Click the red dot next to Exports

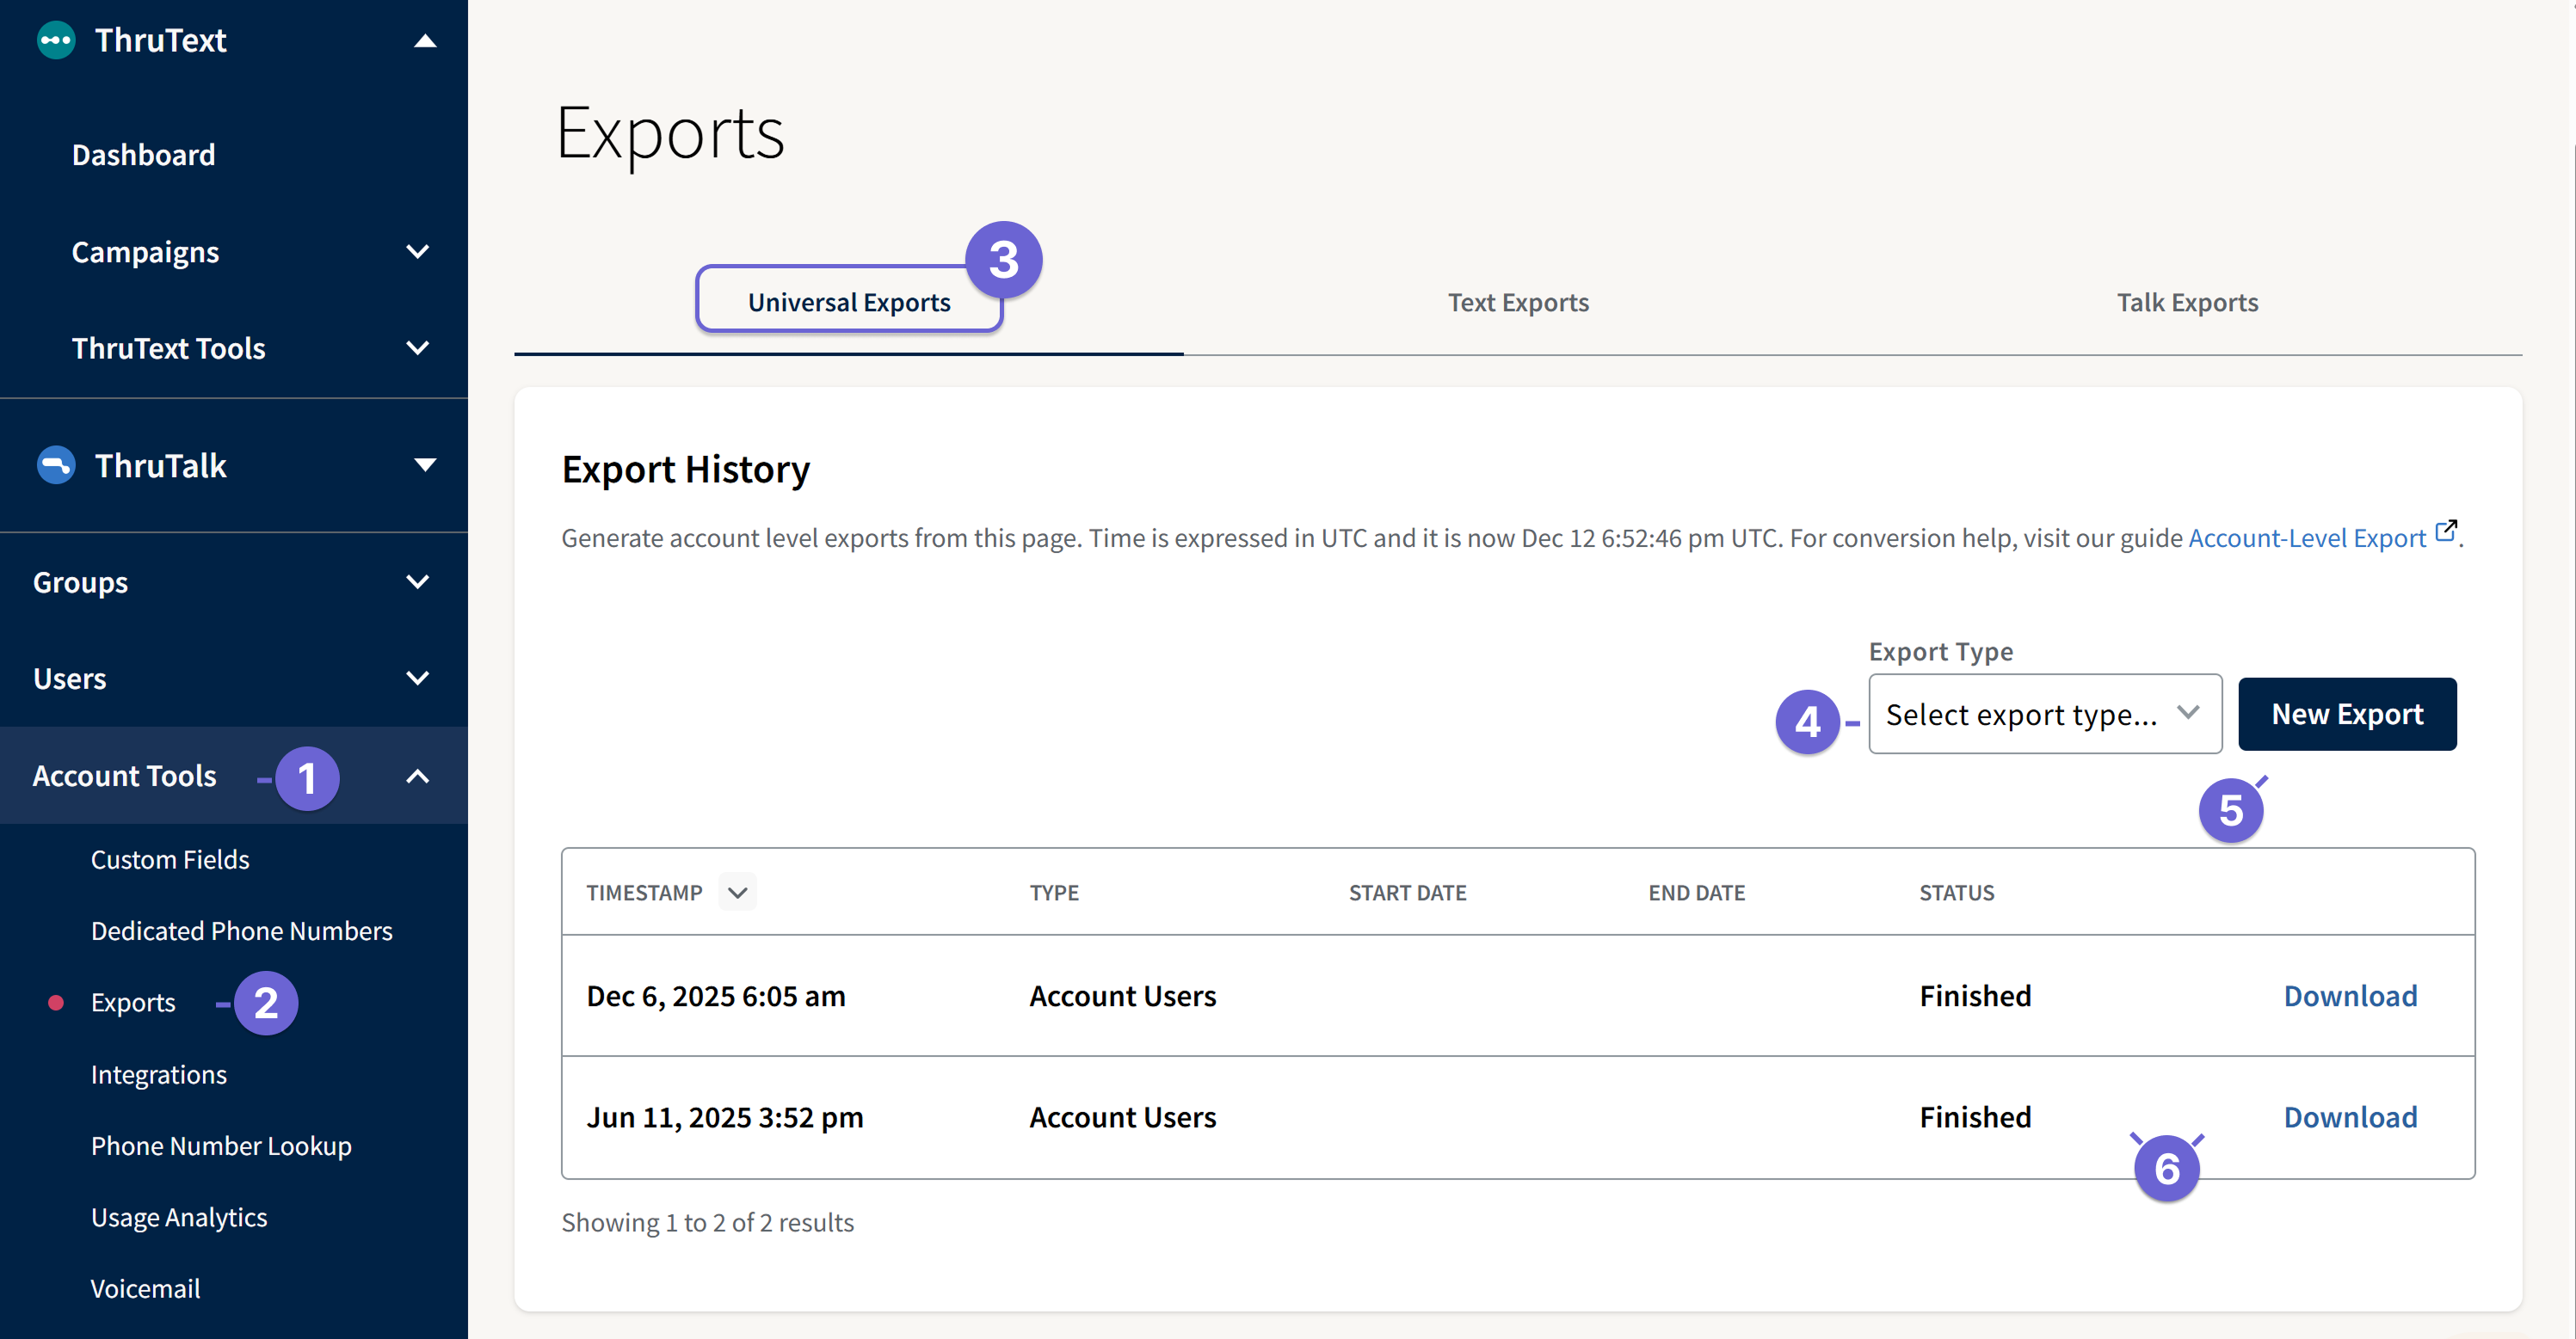[x=55, y=1002]
